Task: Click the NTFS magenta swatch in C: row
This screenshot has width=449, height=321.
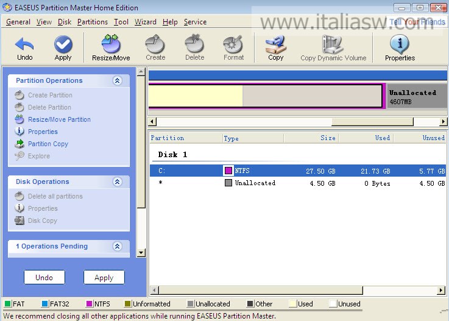Action: [x=228, y=171]
